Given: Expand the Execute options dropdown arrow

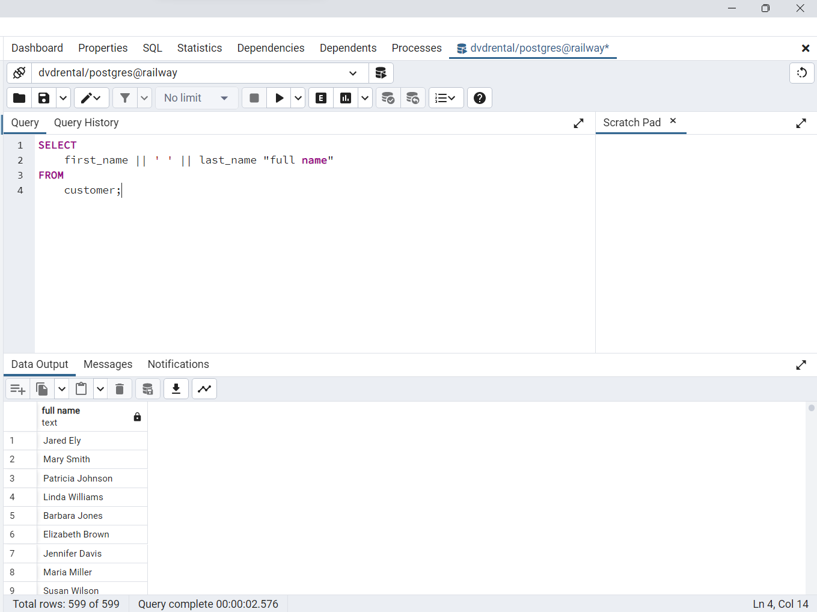Looking at the screenshot, I should (x=298, y=98).
